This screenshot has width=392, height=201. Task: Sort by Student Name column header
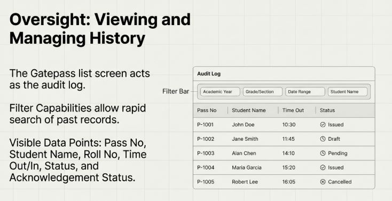tap(249, 110)
